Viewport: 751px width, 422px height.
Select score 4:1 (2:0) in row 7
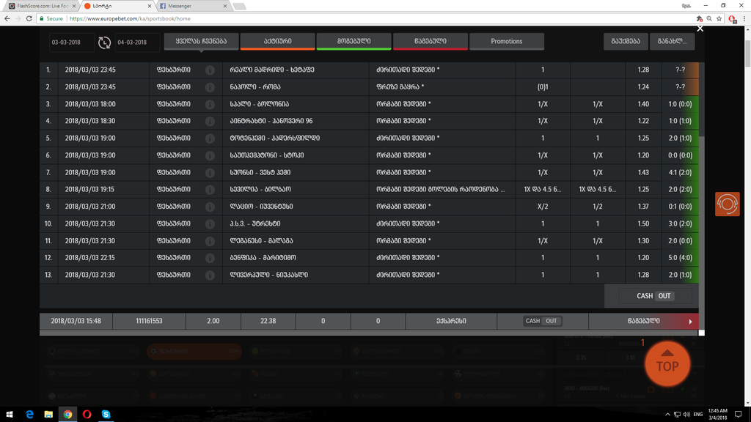point(680,173)
